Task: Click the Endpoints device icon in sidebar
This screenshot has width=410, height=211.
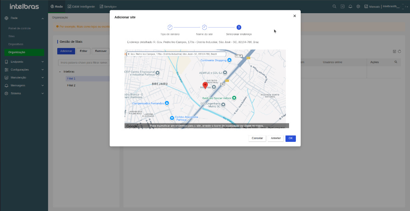Action: 6,62
